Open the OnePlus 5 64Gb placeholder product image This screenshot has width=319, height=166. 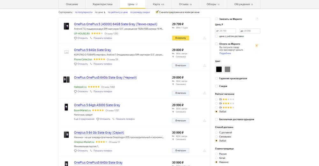pos(66,52)
